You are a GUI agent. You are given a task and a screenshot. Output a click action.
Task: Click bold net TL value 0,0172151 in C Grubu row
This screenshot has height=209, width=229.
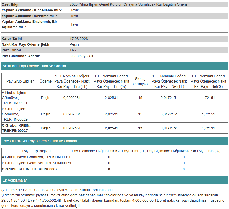169,128
